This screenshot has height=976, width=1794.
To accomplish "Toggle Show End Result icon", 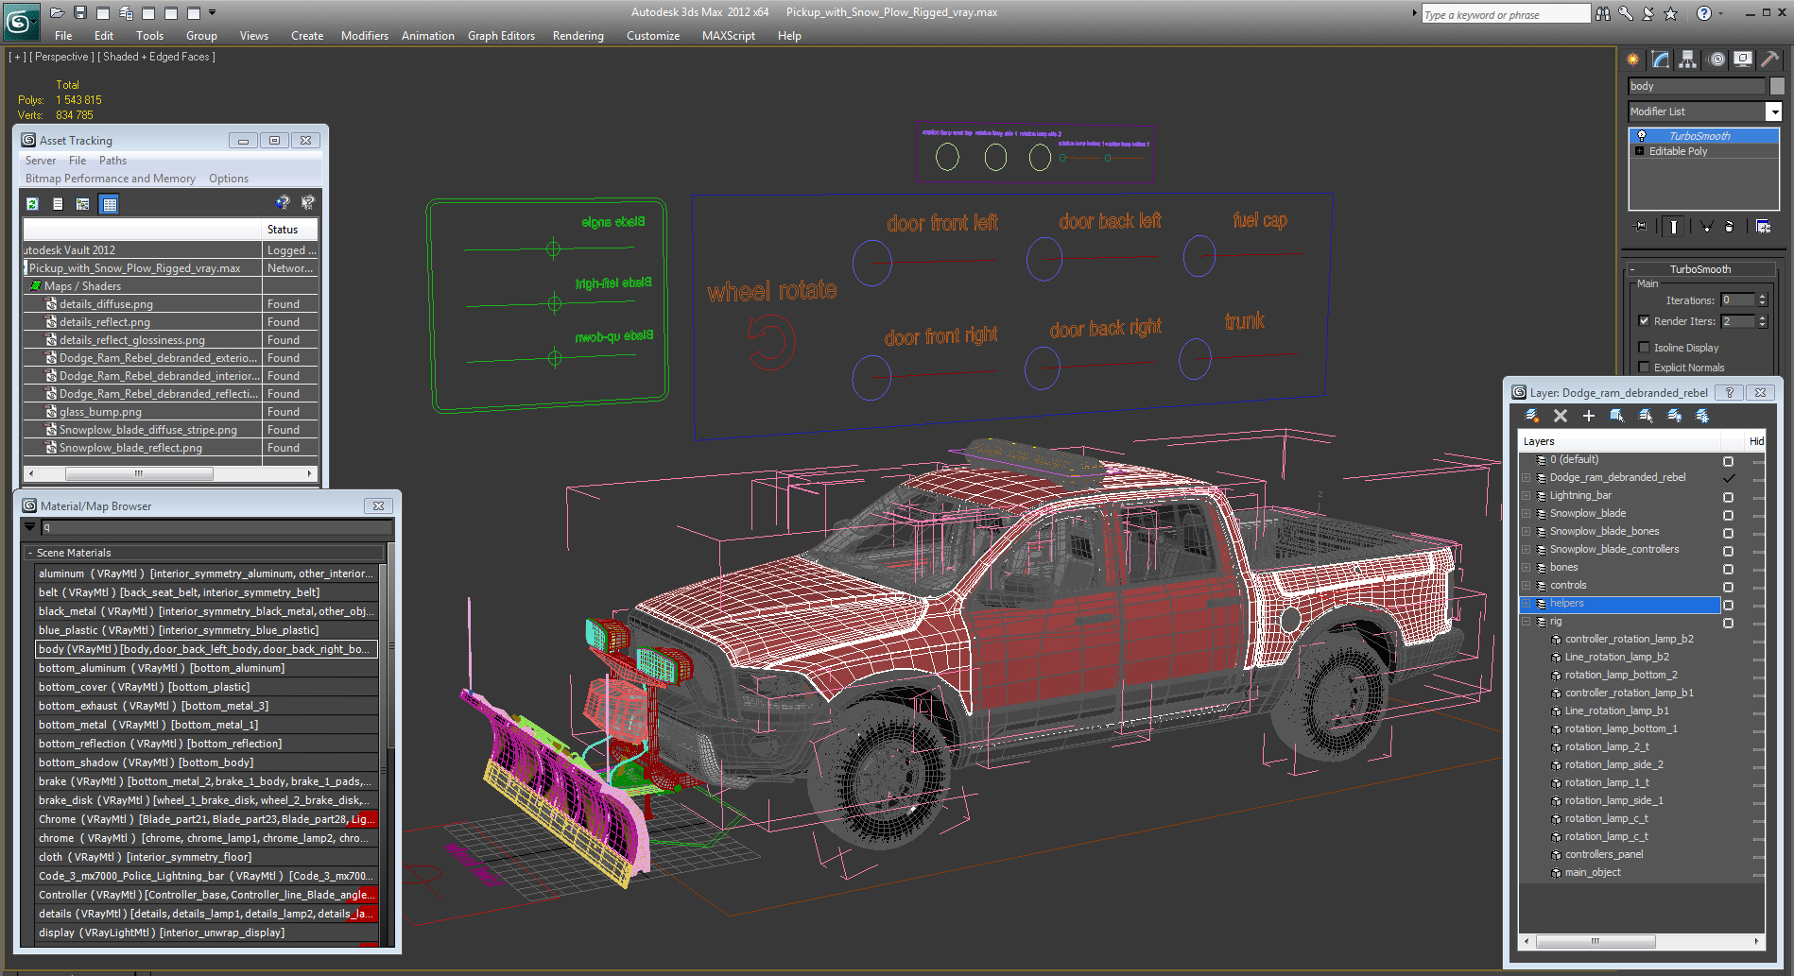I will 1674,227.
